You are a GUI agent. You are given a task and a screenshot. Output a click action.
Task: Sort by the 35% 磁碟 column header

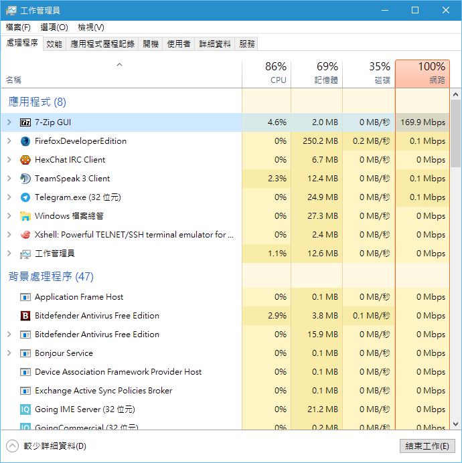tap(368, 74)
